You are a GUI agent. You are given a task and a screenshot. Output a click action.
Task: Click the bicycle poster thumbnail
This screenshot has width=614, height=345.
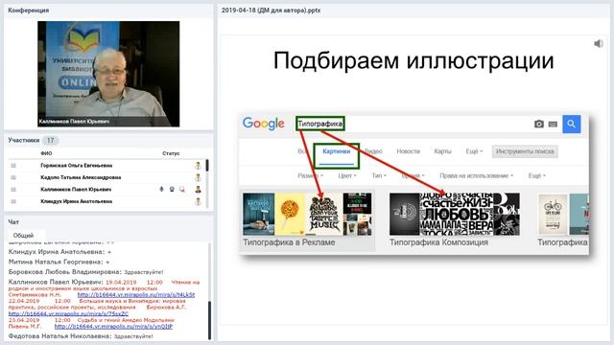[x=553, y=214]
